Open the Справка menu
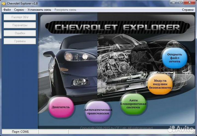 click(188, 10)
